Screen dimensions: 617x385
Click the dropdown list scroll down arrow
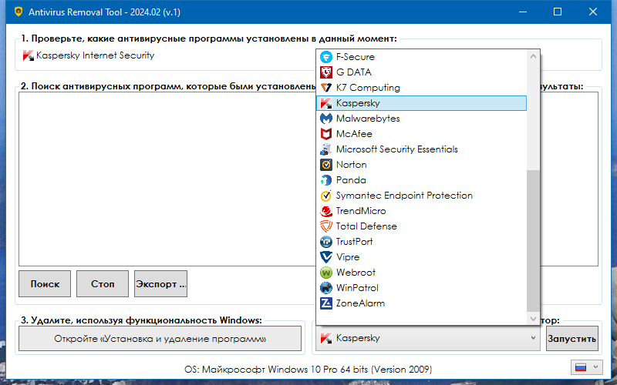pyautogui.click(x=533, y=319)
